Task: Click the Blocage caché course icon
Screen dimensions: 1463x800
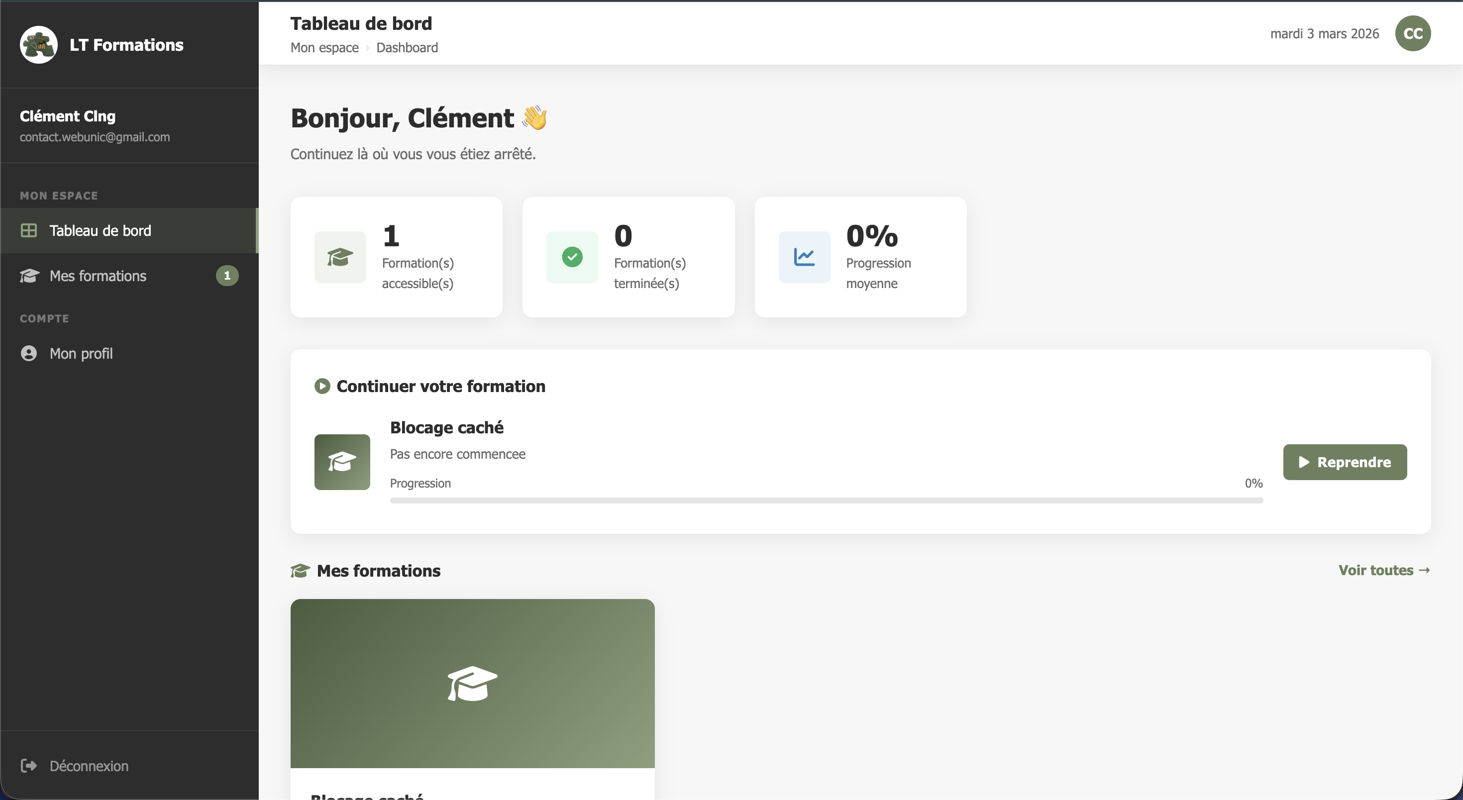Action: click(342, 462)
